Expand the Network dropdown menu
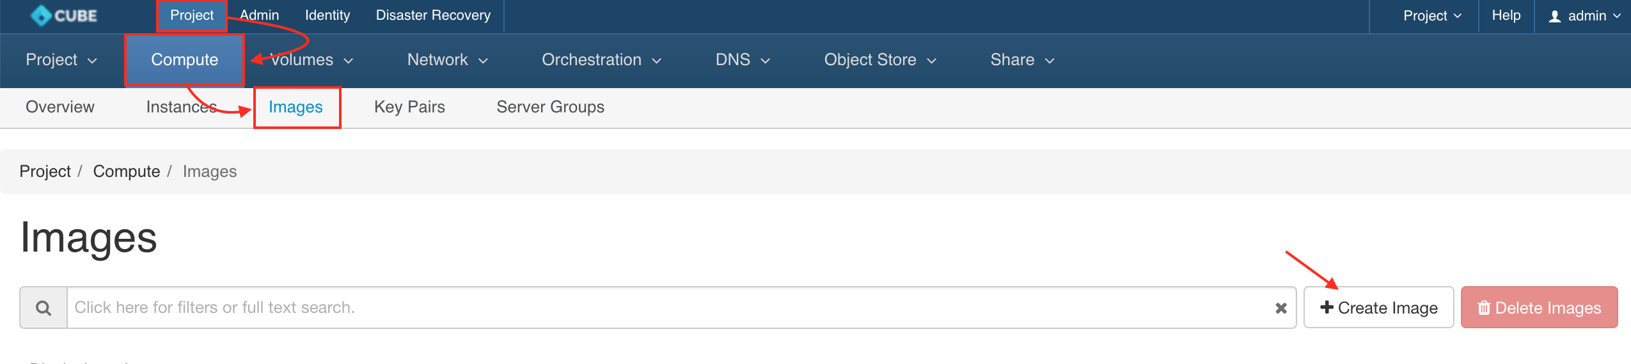 [448, 60]
